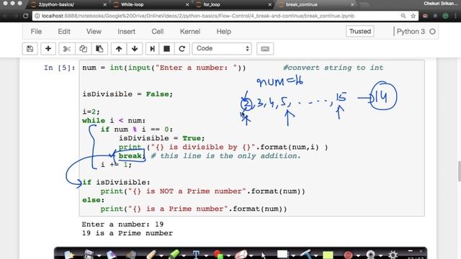Interrupt the kernel with stop square
Image resolution: width=461 pixels, height=259 pixels.
(x=166, y=49)
